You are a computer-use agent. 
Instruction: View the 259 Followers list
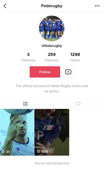click(52, 57)
